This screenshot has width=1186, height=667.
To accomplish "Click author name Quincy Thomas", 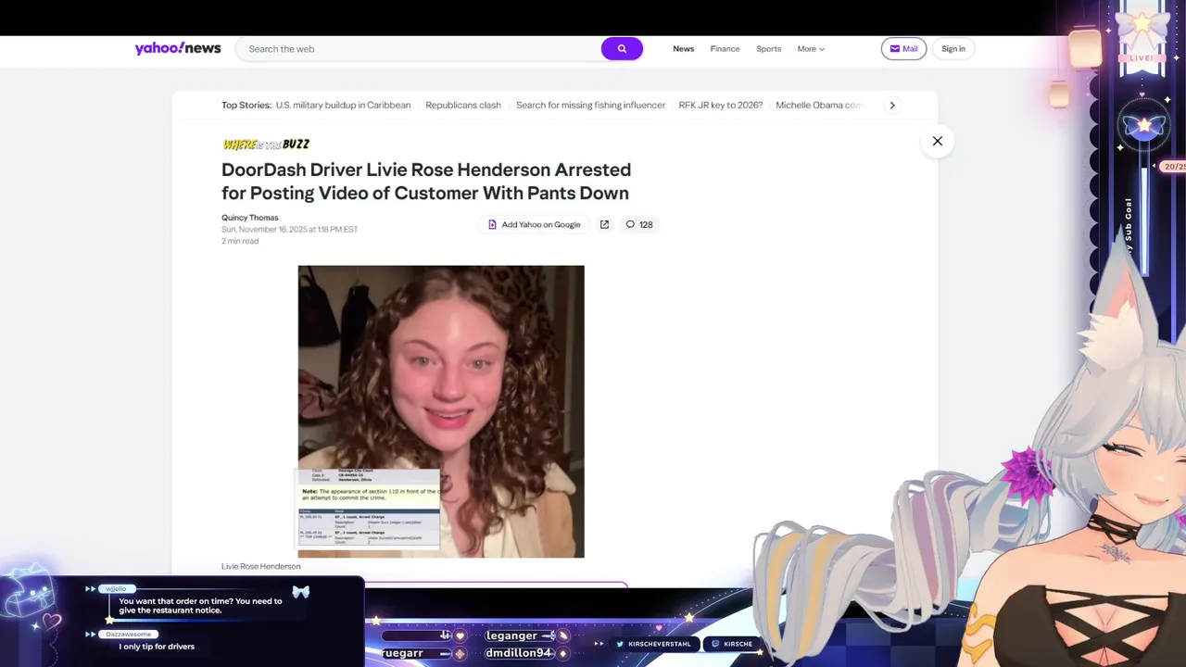I will tap(249, 218).
